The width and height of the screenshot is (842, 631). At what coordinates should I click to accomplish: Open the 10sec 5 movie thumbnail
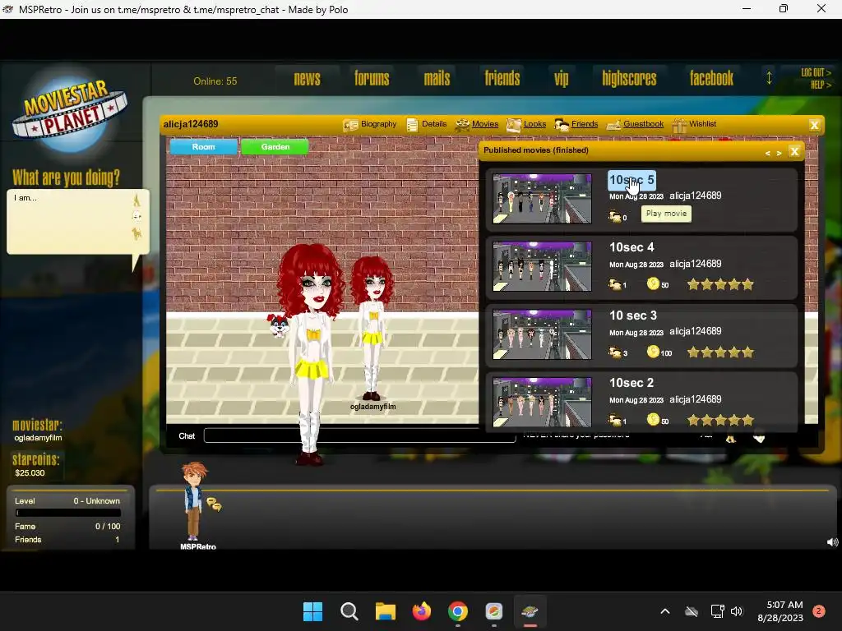click(542, 198)
